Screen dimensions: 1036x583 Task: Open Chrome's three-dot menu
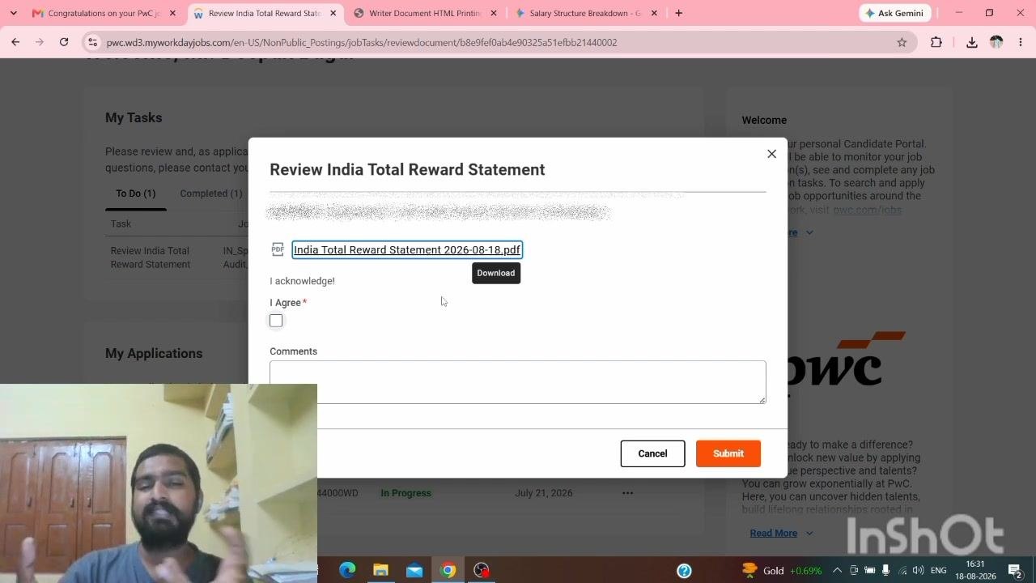[1021, 42]
